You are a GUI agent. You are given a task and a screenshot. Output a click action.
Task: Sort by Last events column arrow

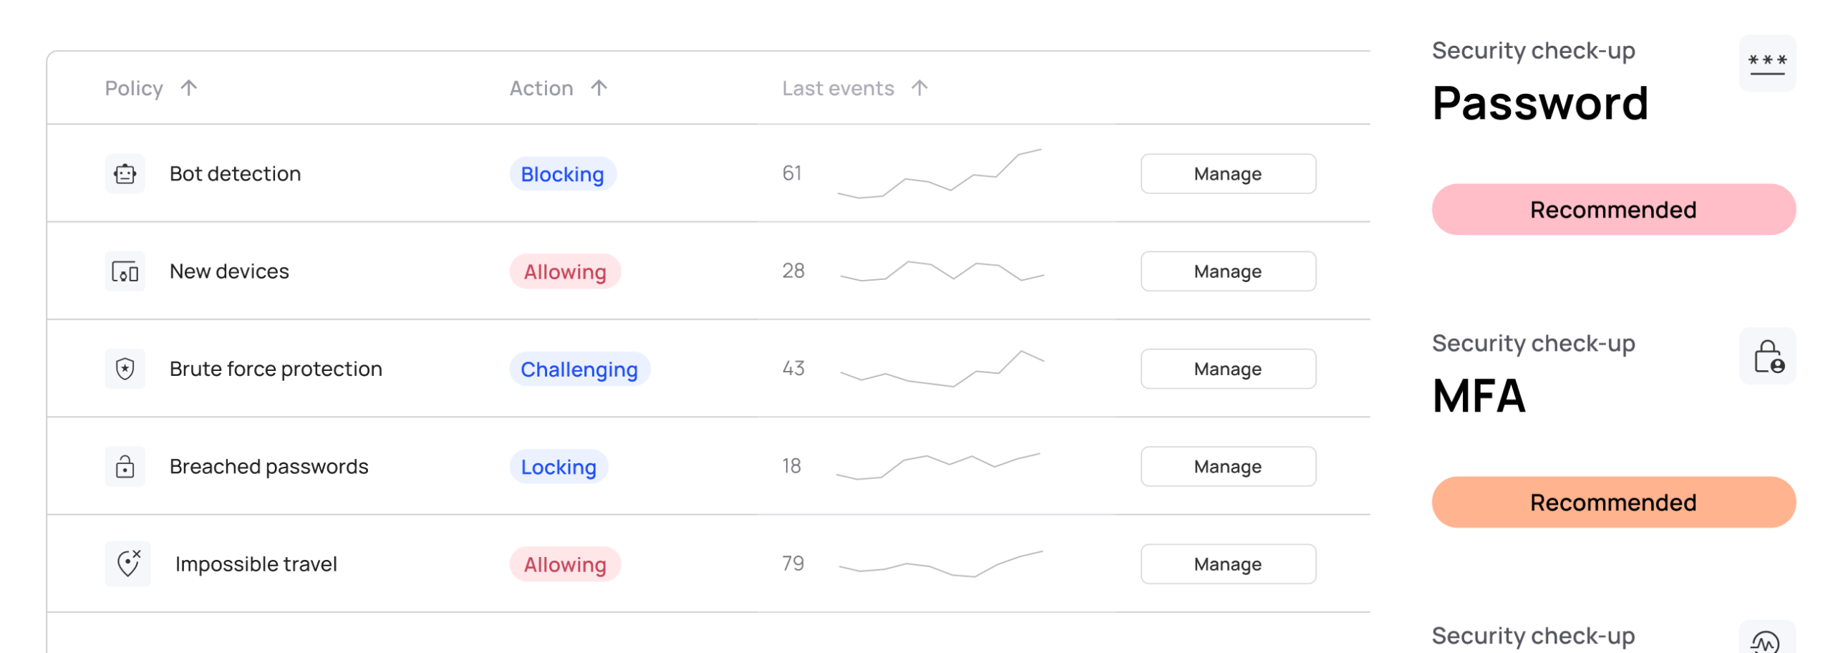click(x=920, y=88)
